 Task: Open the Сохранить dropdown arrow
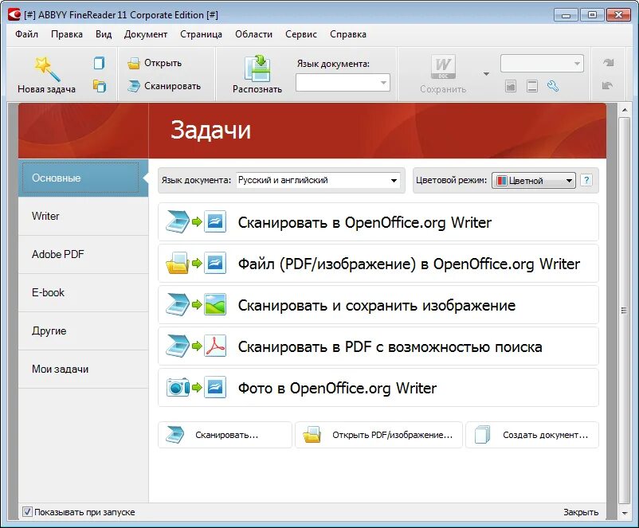coord(486,74)
